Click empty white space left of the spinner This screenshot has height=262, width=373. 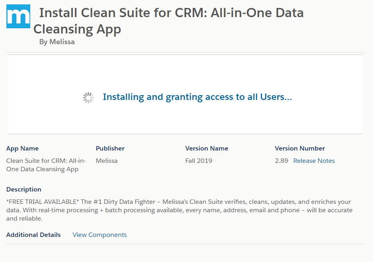(x=44, y=98)
